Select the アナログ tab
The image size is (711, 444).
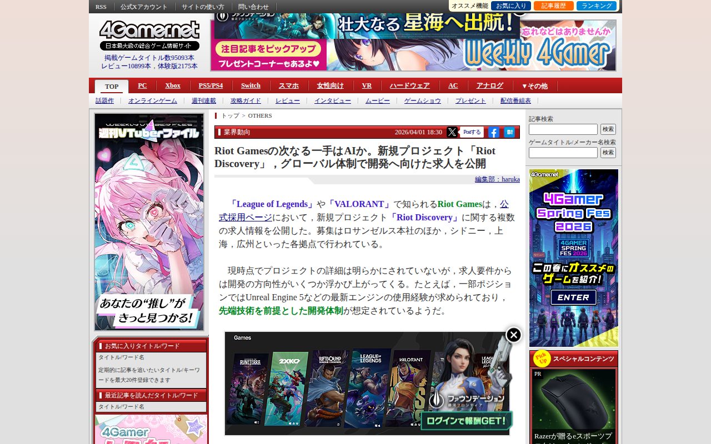(490, 85)
